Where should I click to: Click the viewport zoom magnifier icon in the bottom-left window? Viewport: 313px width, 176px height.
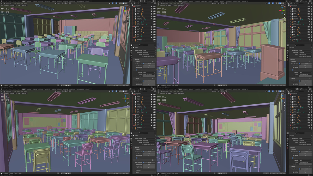128,103
